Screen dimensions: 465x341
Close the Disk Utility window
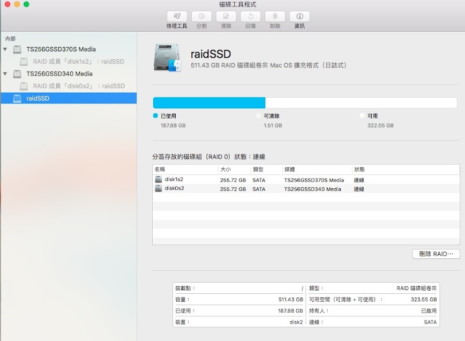click(7, 4)
